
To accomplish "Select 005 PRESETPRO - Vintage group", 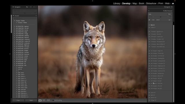I will [22, 34].
